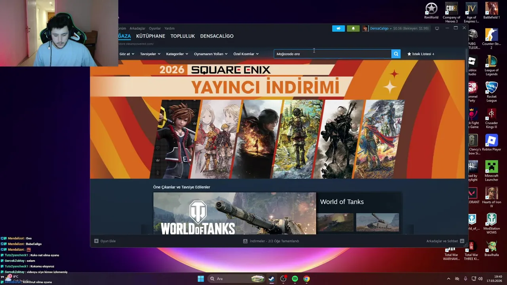Open the DensaCaligo account dropdown

click(x=381, y=28)
